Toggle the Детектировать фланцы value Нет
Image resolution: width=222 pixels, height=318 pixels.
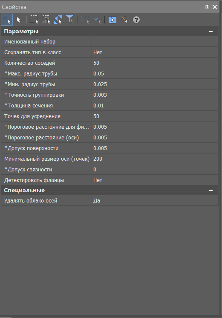pos(155,180)
